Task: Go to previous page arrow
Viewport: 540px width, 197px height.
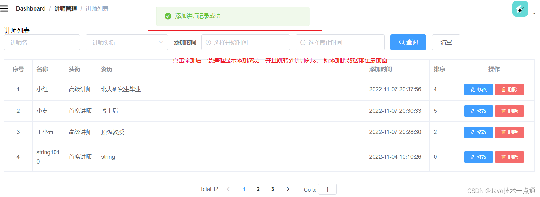Action: click(x=228, y=189)
